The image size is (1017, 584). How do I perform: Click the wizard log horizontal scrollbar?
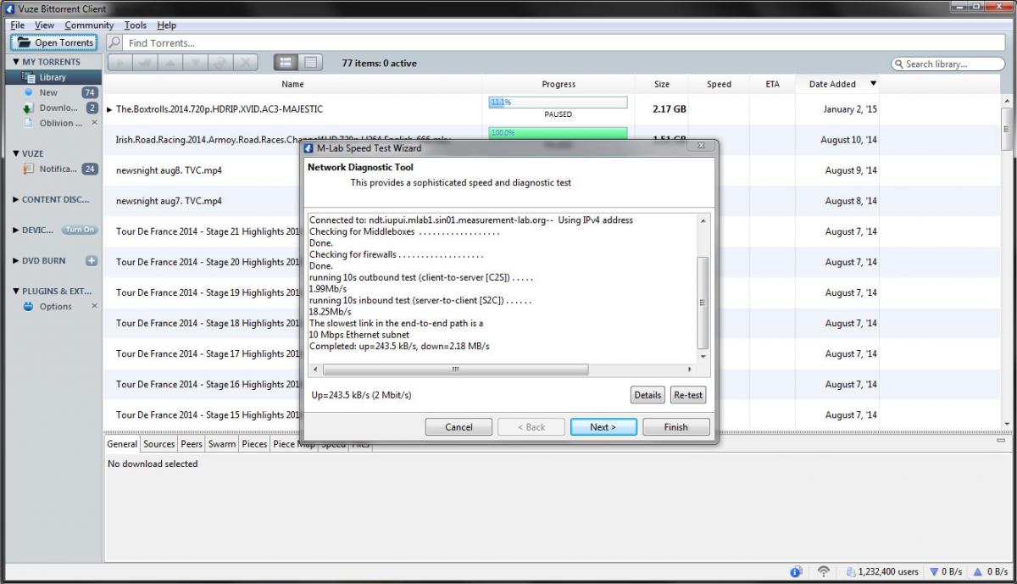[456, 370]
